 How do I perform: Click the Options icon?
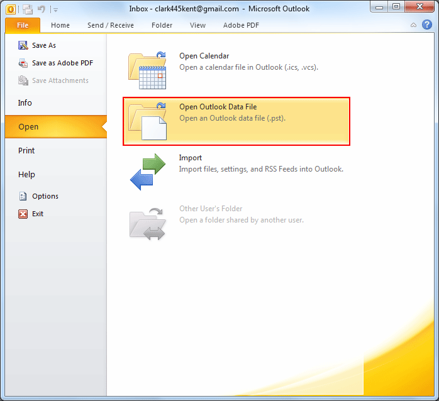(x=23, y=196)
